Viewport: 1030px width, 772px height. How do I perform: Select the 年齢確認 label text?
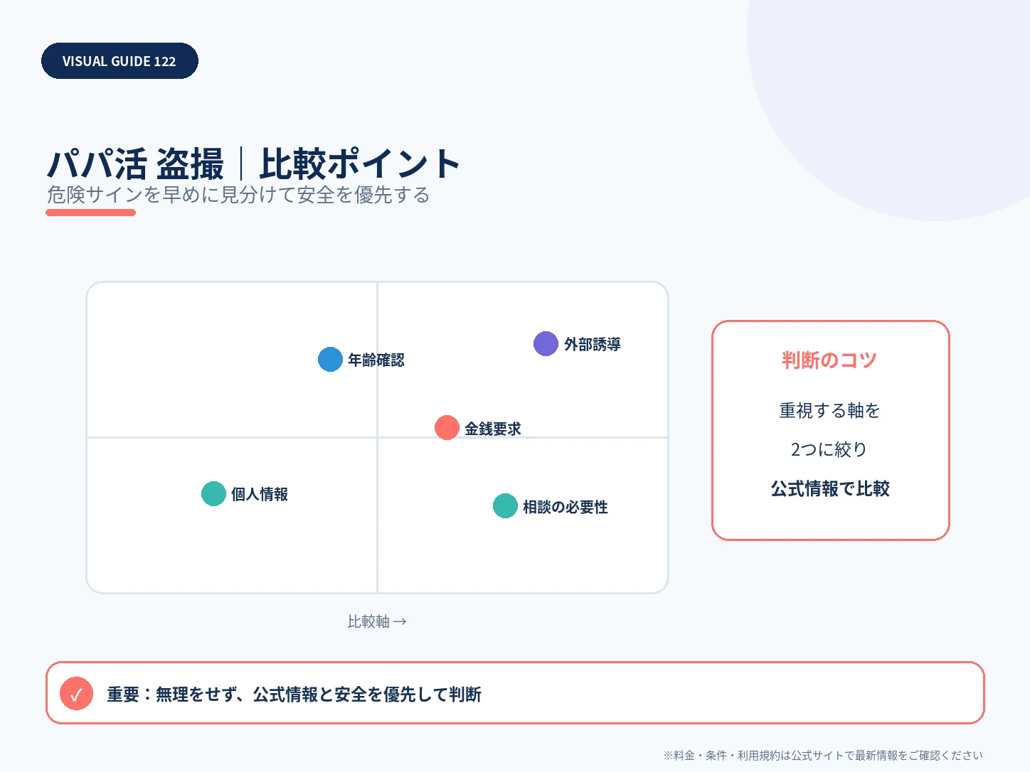376,360
